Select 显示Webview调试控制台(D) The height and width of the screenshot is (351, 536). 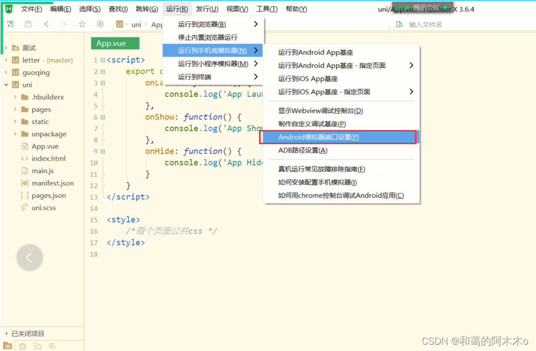341,111
